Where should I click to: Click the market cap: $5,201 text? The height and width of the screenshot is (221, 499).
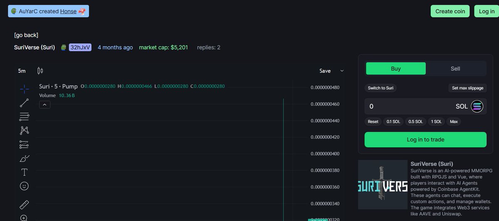[163, 47]
